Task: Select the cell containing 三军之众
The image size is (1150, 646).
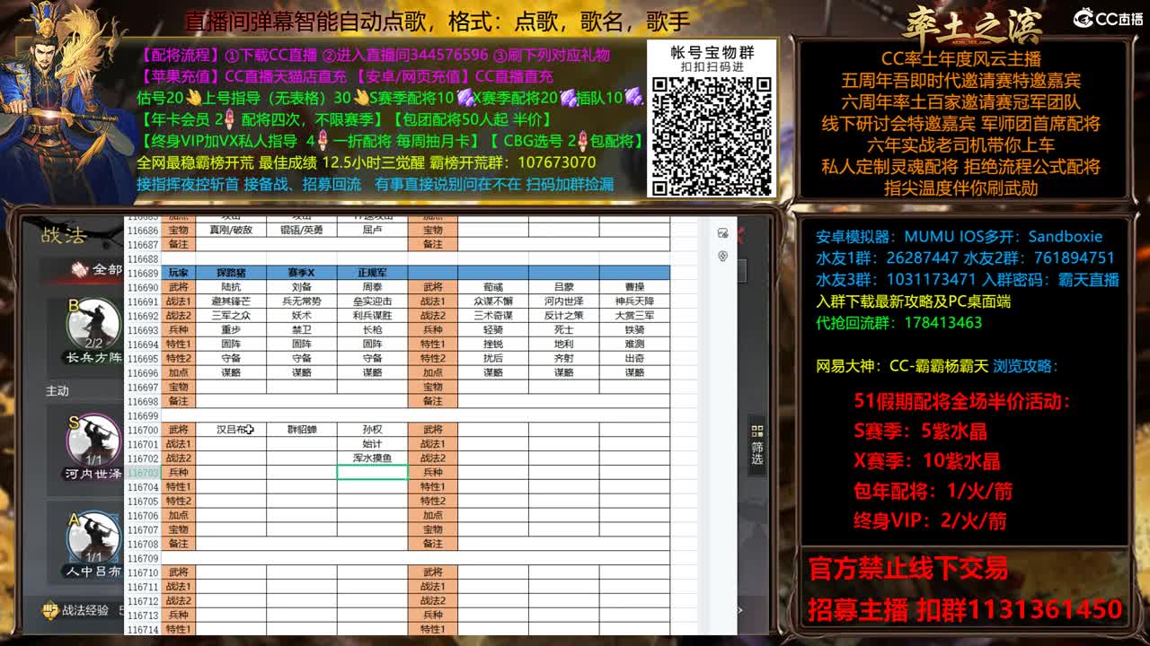Action: (230, 315)
